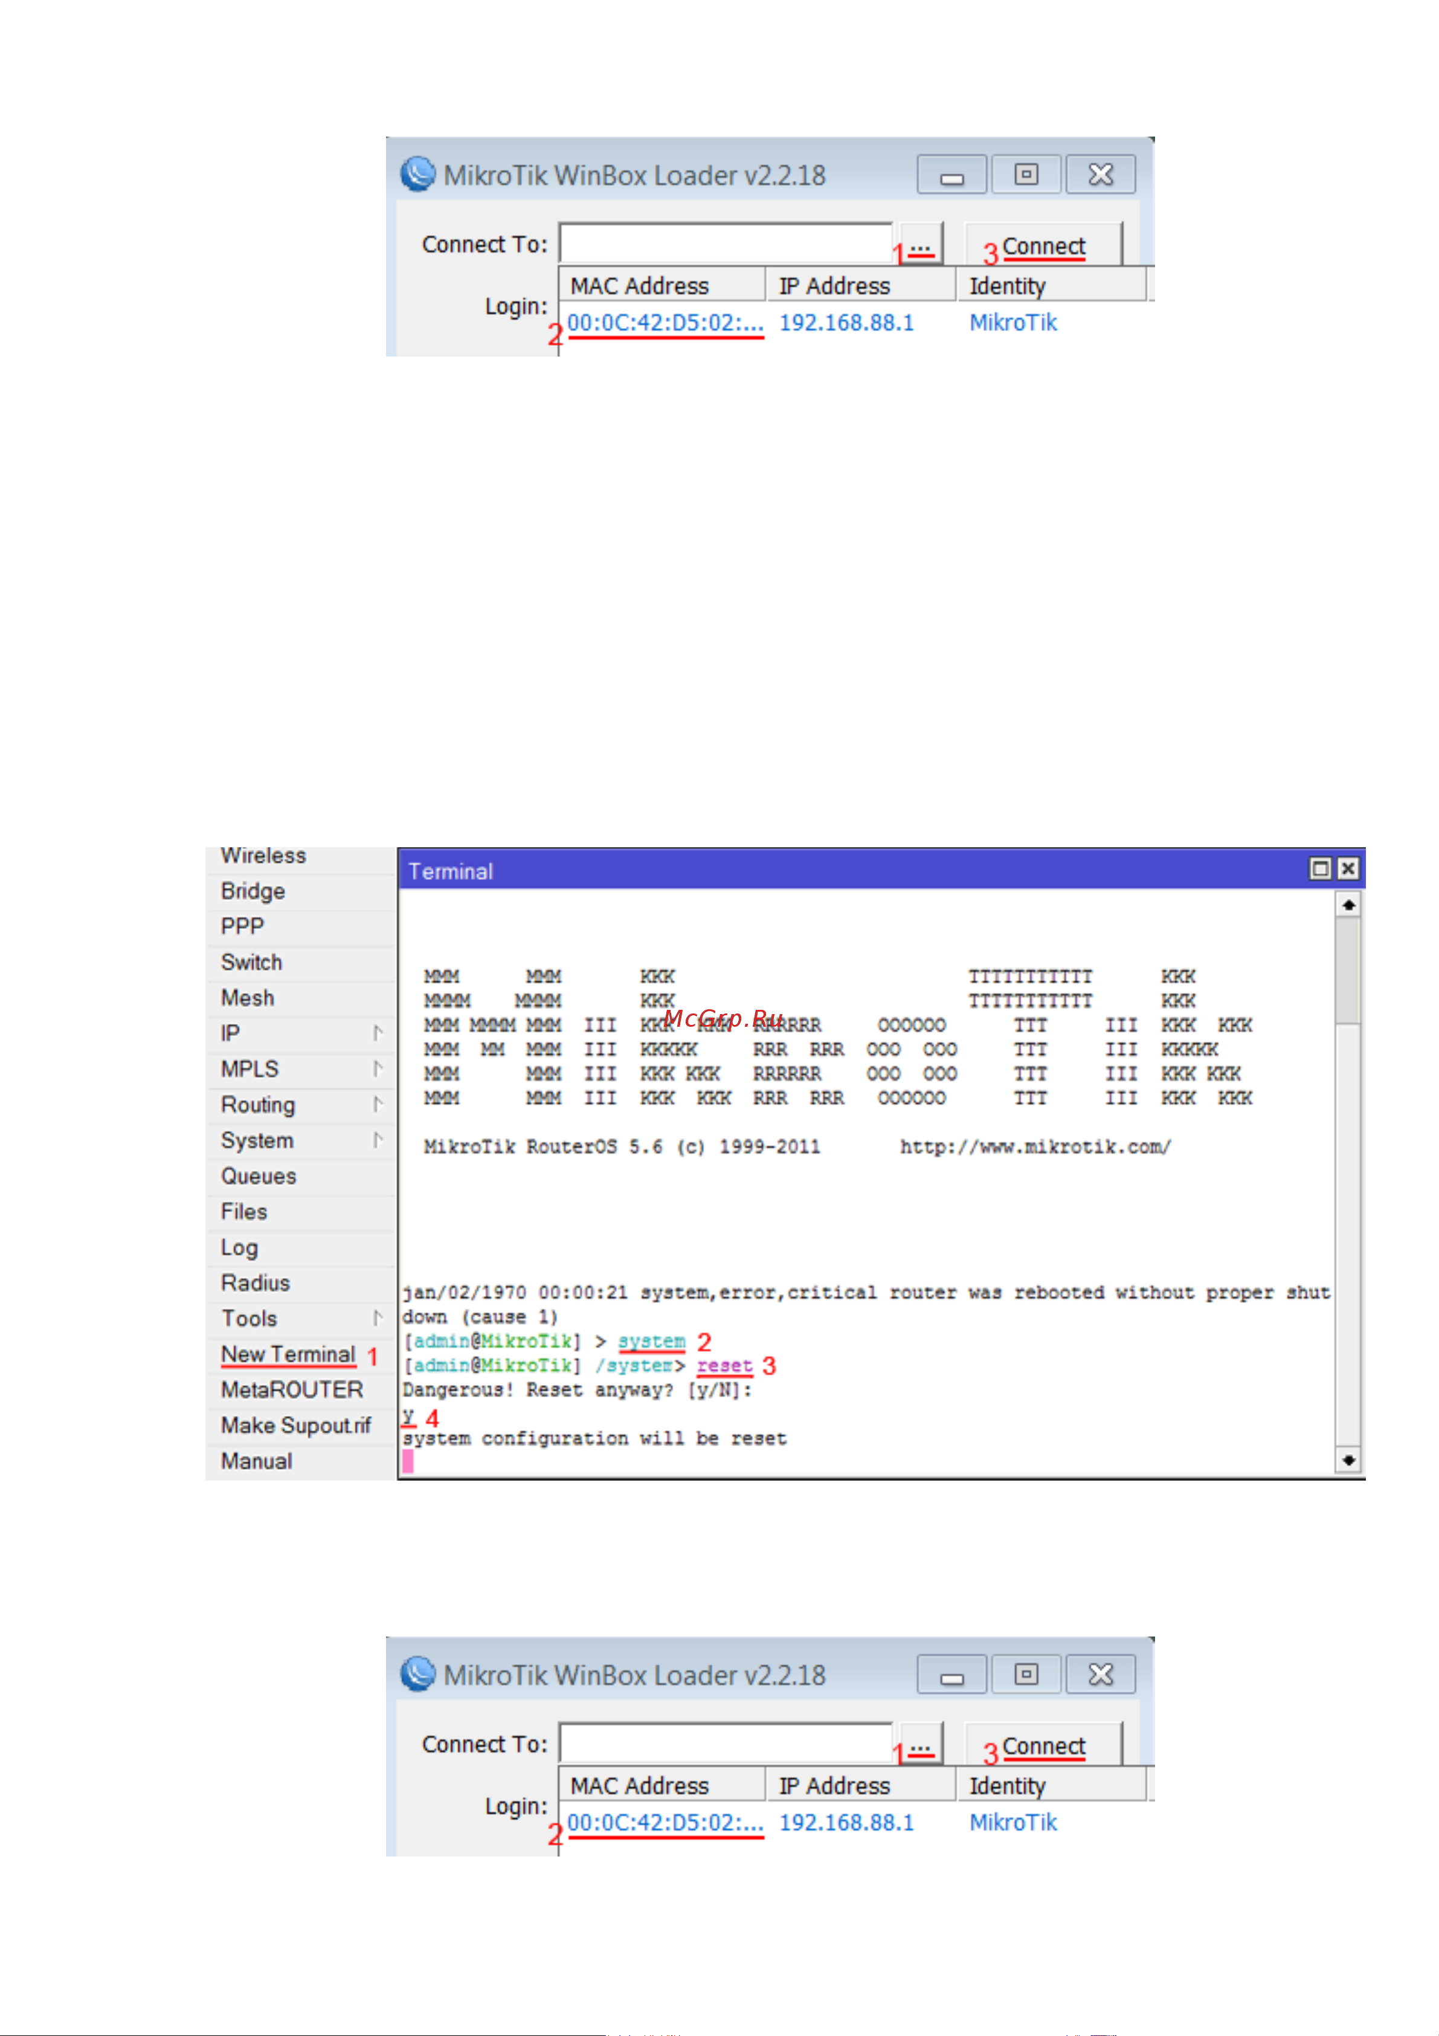Click the Identity column header in the upper Loader

1052,285
